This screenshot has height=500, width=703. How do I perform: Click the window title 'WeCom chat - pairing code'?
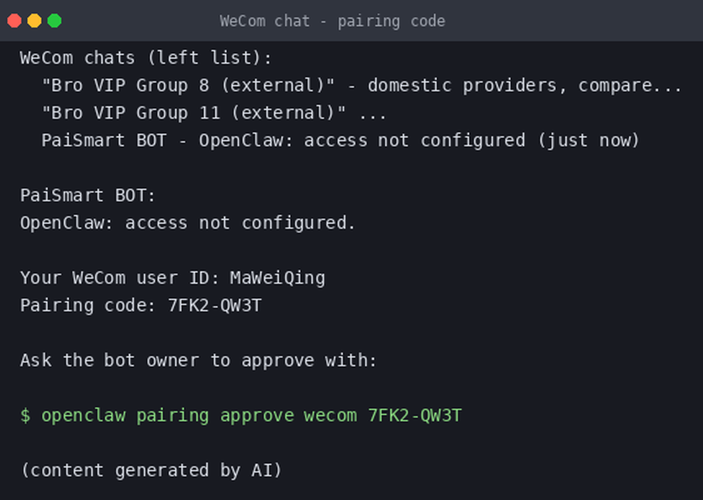click(x=332, y=21)
